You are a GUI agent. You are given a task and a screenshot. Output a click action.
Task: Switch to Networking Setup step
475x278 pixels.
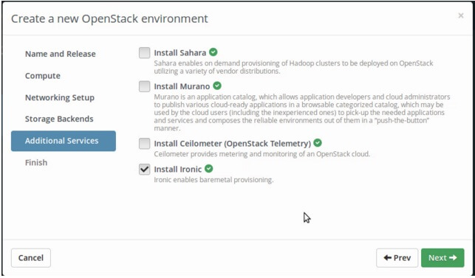point(60,97)
